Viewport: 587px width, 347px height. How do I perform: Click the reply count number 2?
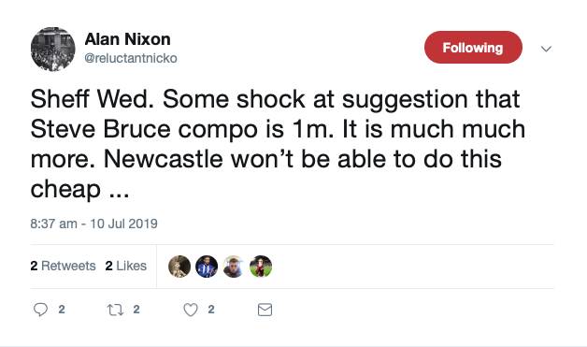(x=62, y=310)
